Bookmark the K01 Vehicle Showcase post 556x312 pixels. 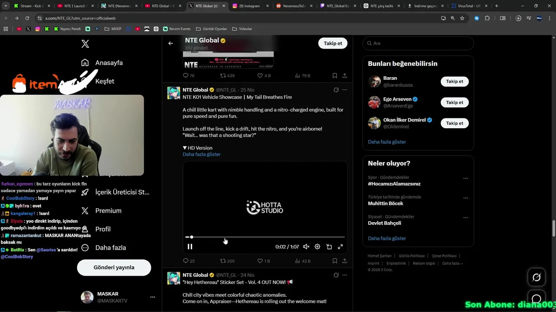335,261
